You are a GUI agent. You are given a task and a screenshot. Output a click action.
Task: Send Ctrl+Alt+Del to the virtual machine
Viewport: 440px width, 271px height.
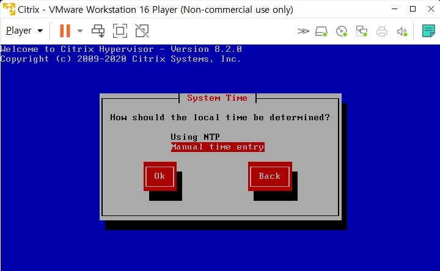pyautogui.click(x=98, y=31)
